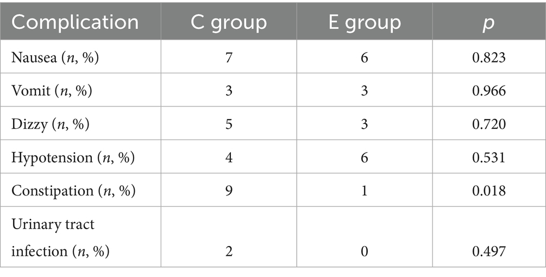546x277 pixels.
Task: Click C group value 7 for Nausea
Action: click(229, 58)
